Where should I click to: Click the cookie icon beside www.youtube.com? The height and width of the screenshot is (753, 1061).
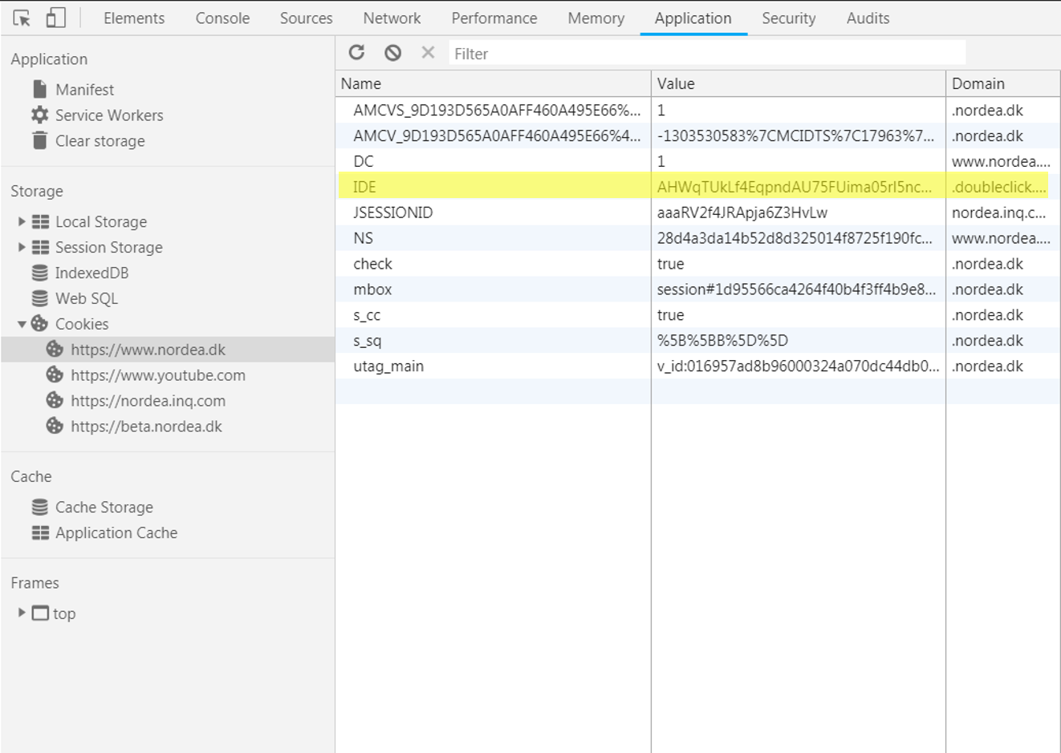[55, 374]
